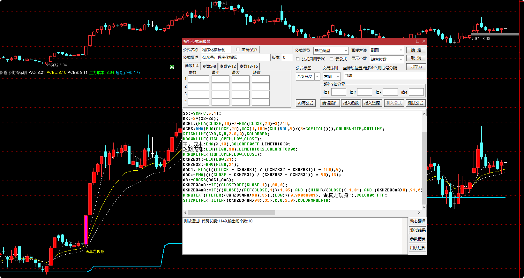Open the 参数13-16 tab
This screenshot has height=278, width=524.
click(249, 66)
